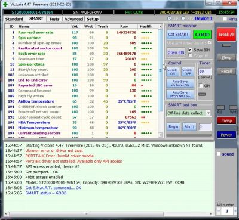Click the Open BIN button
239x220 pixels.
click(x=176, y=52)
